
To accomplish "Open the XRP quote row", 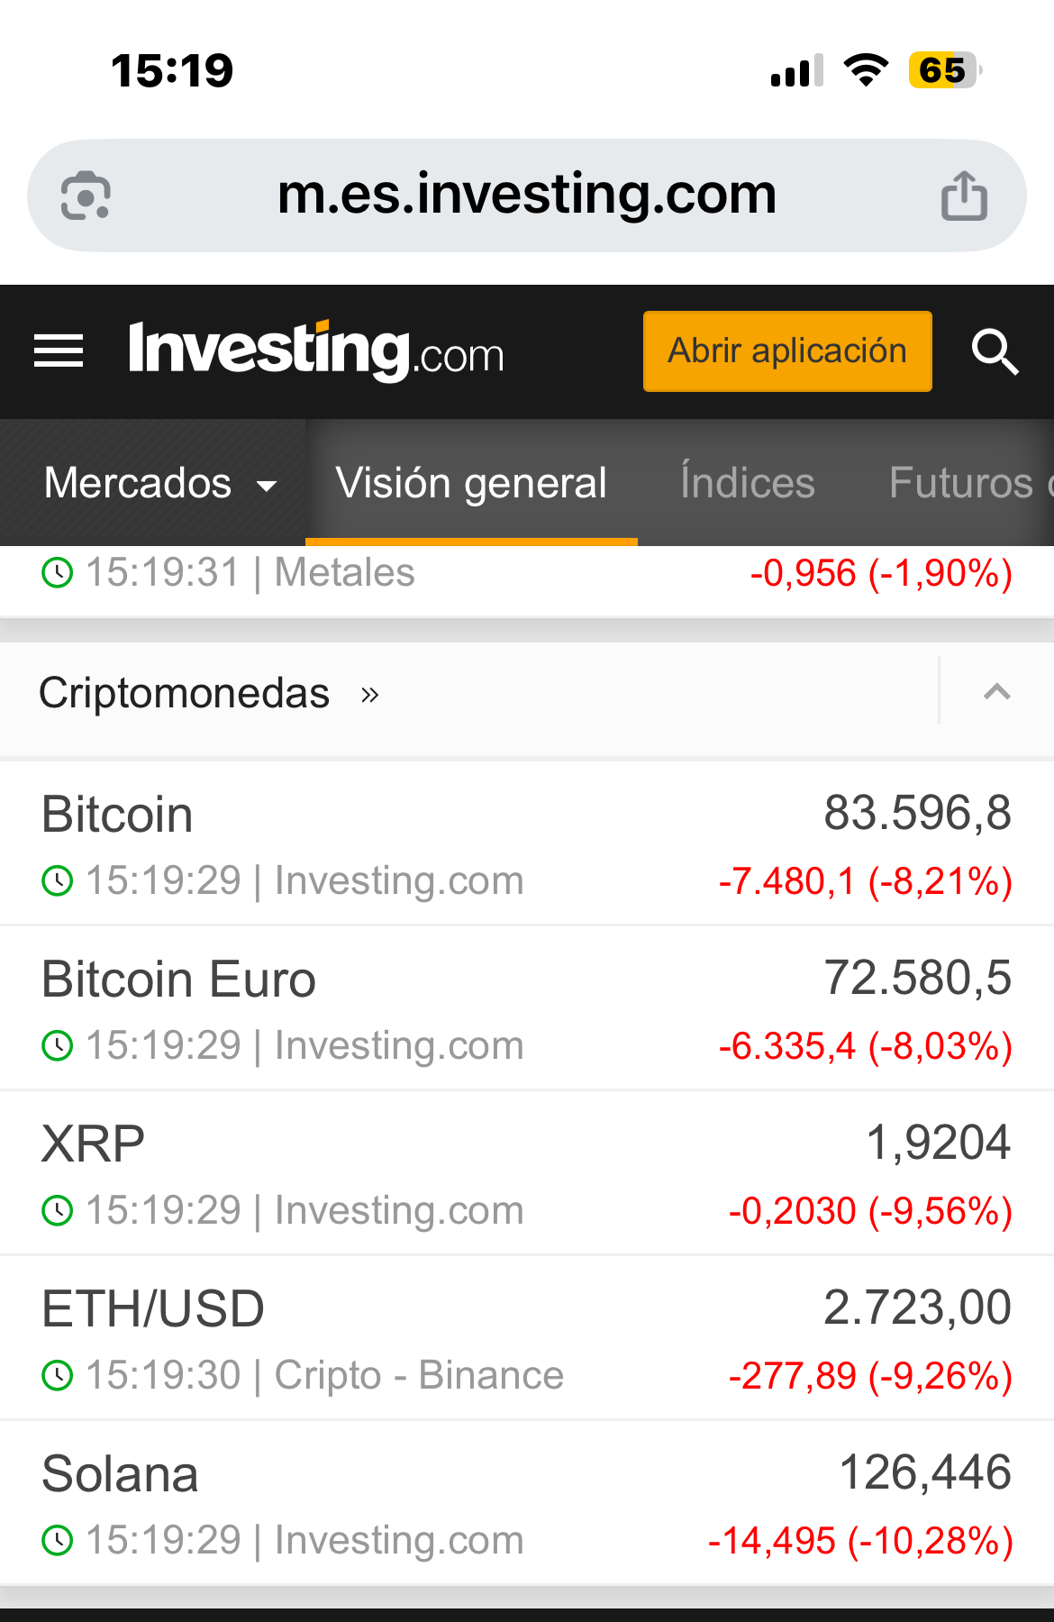I will pyautogui.click(x=527, y=1173).
